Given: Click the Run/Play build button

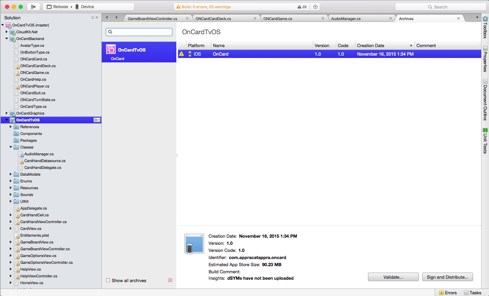Looking at the screenshot, I should click(34, 7).
